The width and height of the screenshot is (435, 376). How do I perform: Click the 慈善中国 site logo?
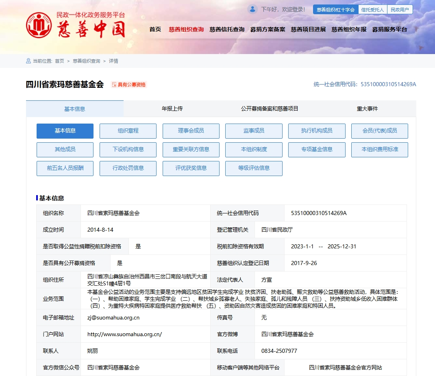pyautogui.click(x=76, y=25)
